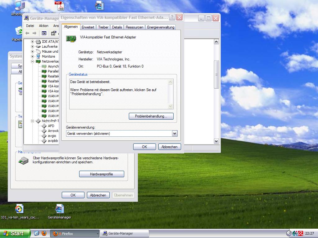Launch Firefox from quick launch bar
This screenshot has height=238, width=318.
44,233
